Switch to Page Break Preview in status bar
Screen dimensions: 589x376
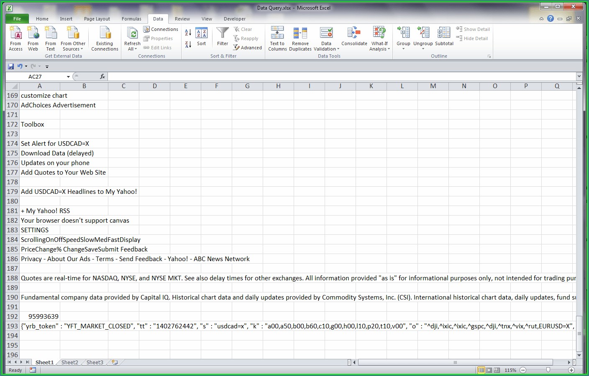click(497, 370)
